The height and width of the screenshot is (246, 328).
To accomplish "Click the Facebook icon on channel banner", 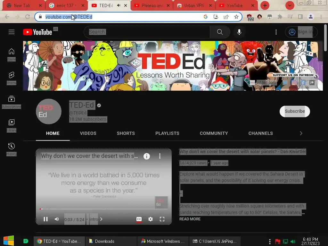I will pyautogui.click(x=303, y=83).
